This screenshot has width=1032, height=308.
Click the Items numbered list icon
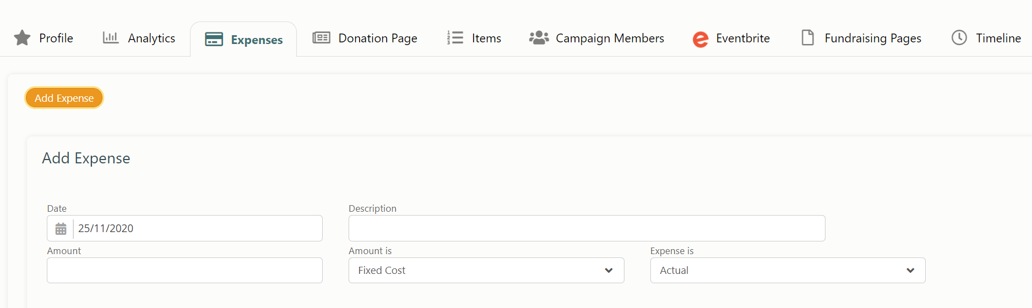pos(455,37)
